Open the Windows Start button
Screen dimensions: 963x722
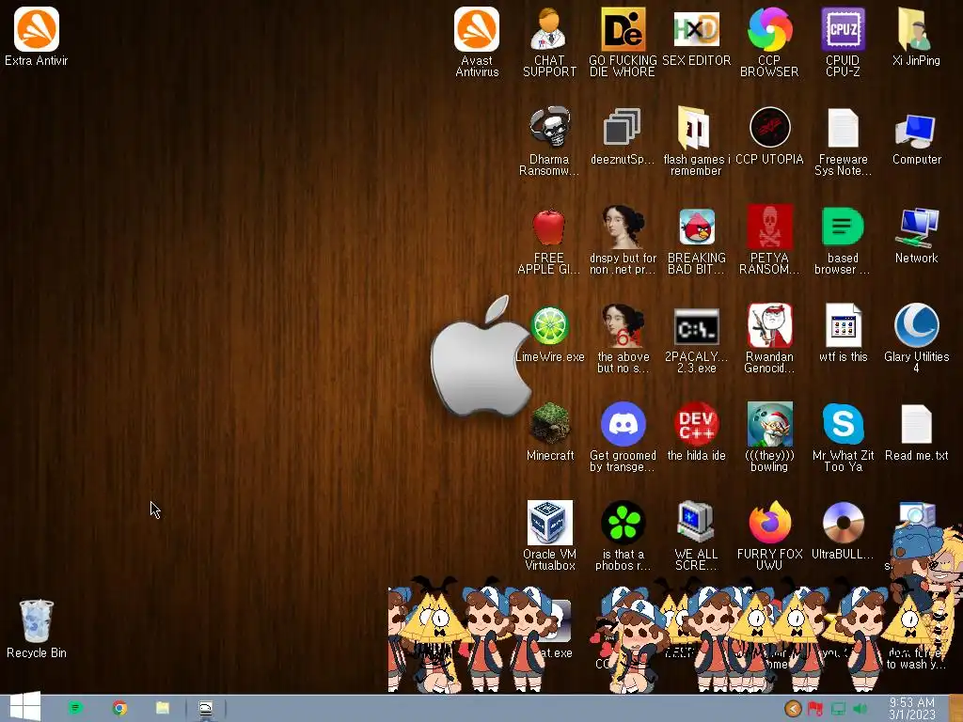point(25,708)
